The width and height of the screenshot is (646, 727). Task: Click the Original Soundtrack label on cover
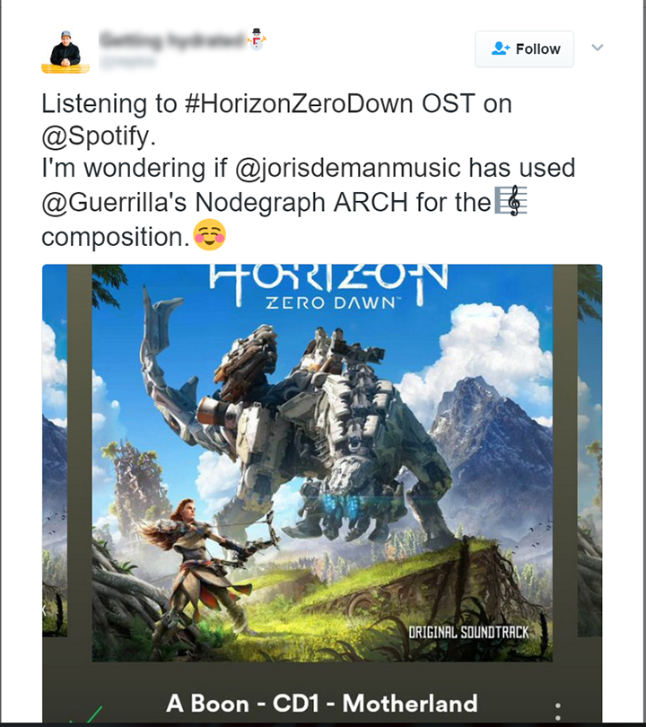point(468,632)
